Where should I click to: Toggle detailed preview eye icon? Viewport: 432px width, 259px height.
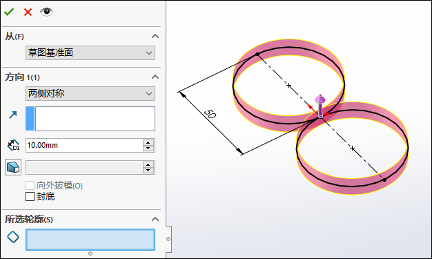tap(46, 12)
